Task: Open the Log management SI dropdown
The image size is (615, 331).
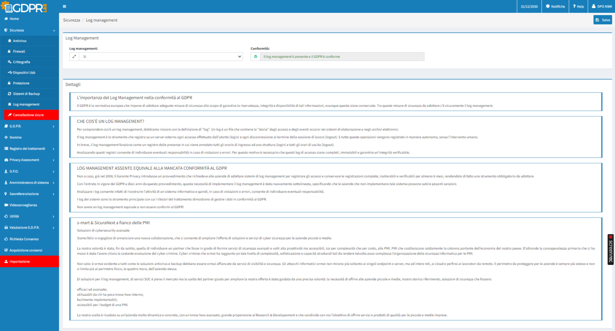Action: (x=160, y=56)
